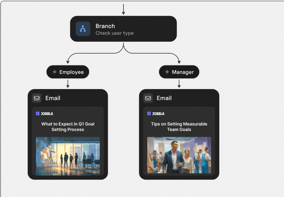The height and width of the screenshot is (197, 284).
Task: Click the sparkle icon in the Employee pill
Action: click(x=54, y=72)
